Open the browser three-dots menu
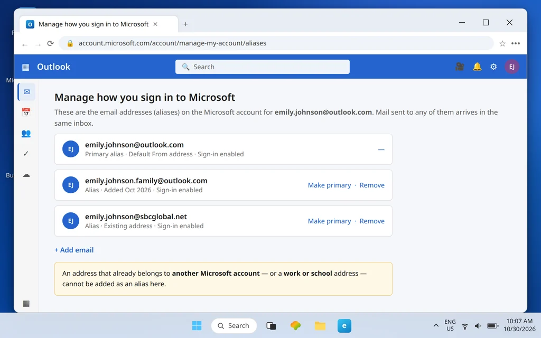The height and width of the screenshot is (338, 541). tap(516, 43)
